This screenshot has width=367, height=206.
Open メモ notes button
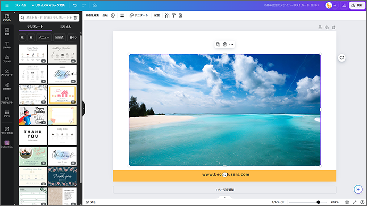[90, 202]
